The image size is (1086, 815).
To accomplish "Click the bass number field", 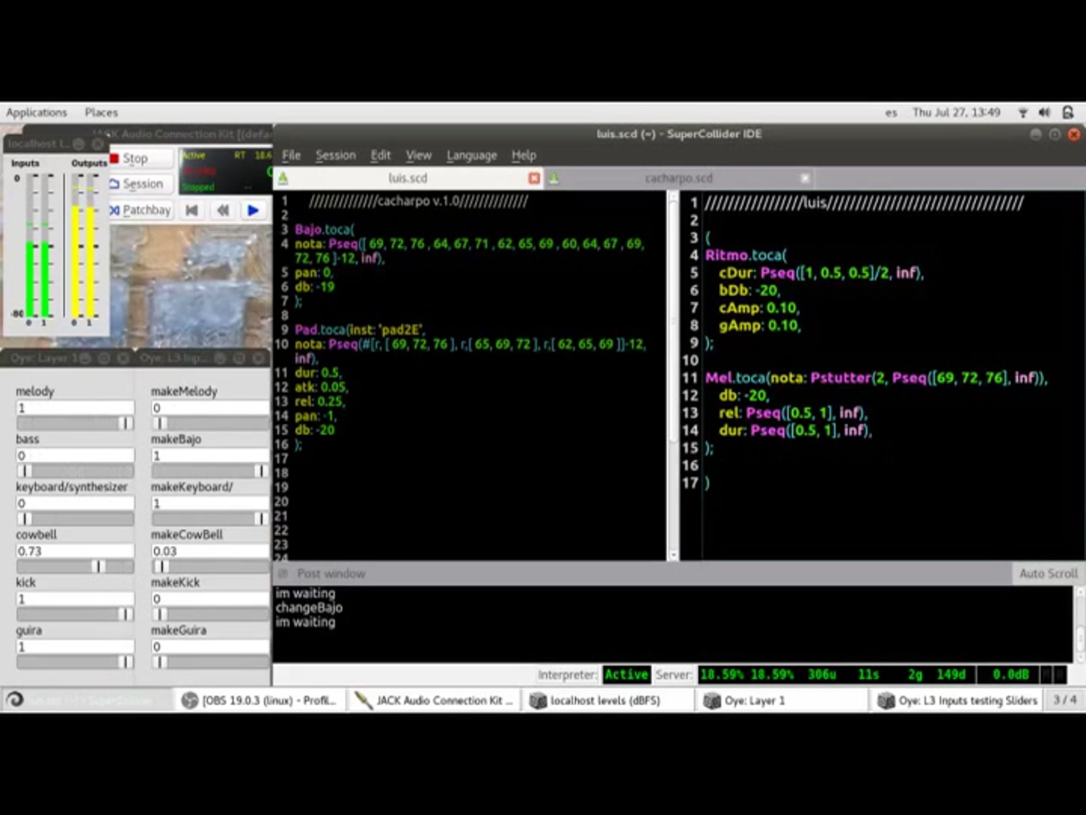I will [75, 455].
